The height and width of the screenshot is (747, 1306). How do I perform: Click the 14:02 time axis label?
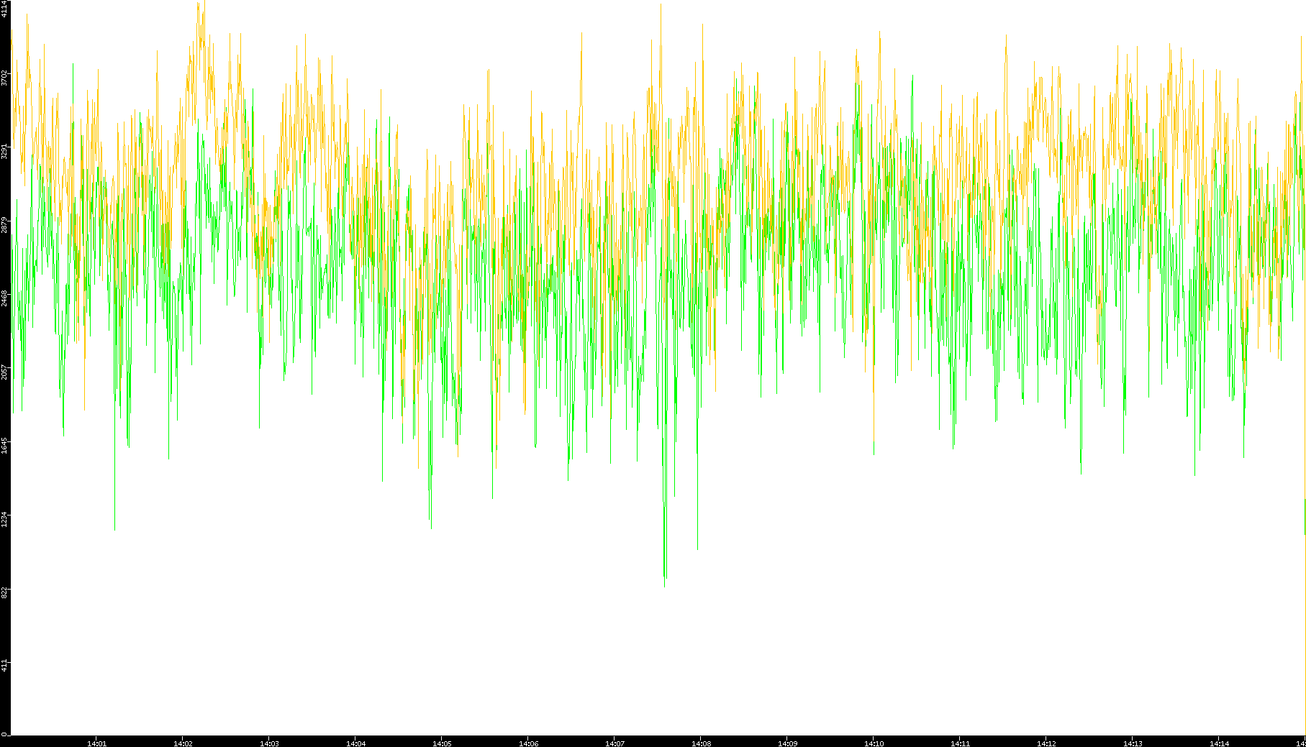(x=183, y=743)
